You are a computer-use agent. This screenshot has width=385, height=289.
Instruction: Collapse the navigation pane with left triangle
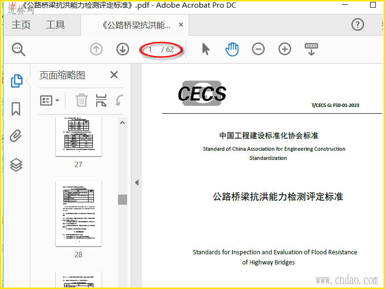pyautogui.click(x=137, y=183)
